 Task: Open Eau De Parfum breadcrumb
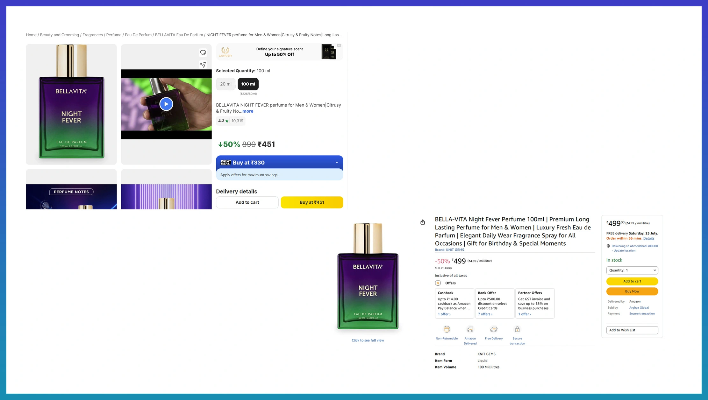tap(138, 35)
